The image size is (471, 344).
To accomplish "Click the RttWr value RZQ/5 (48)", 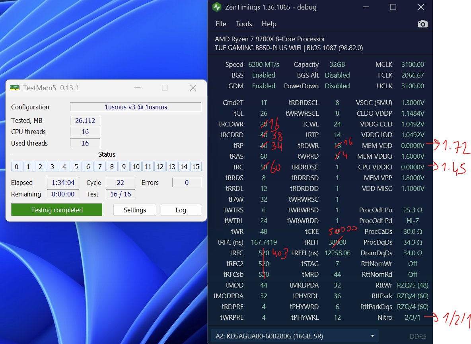I will coord(413,285).
